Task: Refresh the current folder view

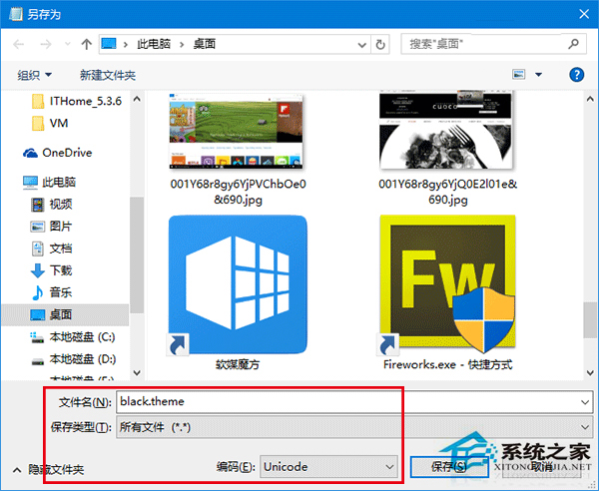Action: (380, 45)
